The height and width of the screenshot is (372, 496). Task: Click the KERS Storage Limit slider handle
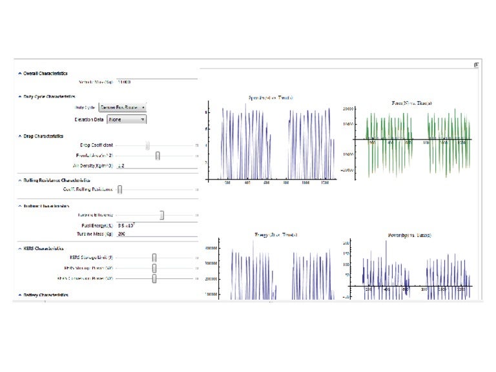pos(154,258)
